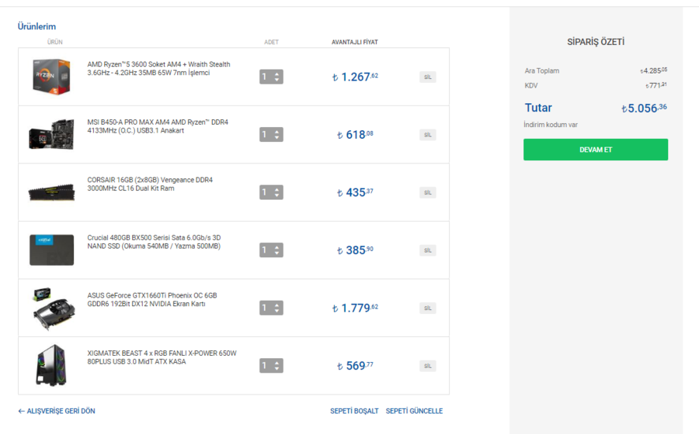Open the AMD Ryzen 5 3600 product title link
Screen dimensions: 699x434
click(x=158, y=68)
